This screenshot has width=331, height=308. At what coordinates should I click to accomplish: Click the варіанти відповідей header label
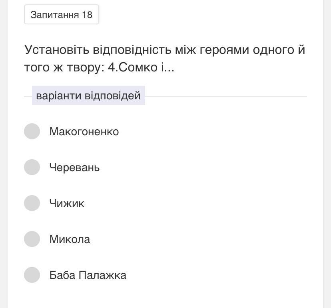(x=88, y=96)
